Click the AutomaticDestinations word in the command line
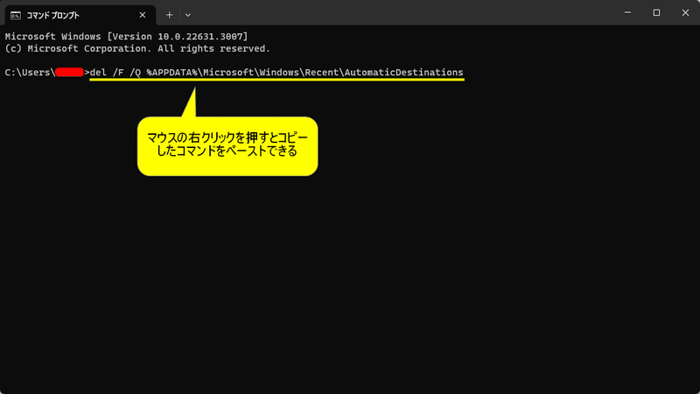 (x=403, y=73)
